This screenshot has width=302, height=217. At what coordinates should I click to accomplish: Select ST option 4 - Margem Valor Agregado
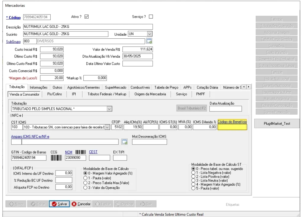click(x=193, y=184)
